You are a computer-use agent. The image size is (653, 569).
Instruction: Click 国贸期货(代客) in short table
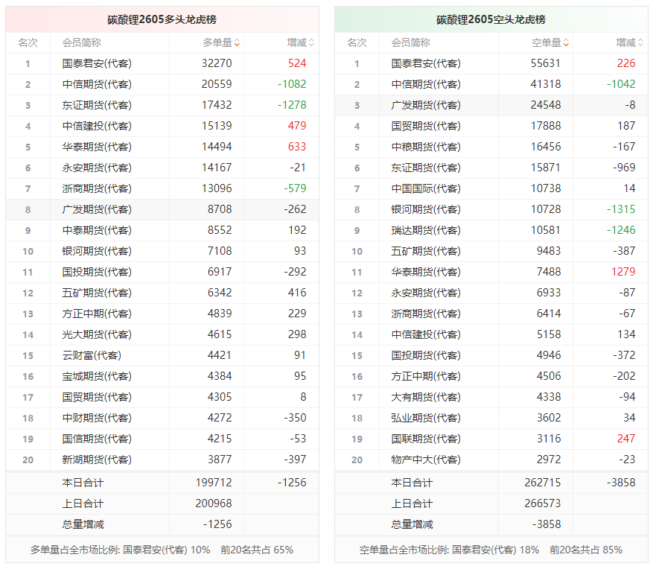tap(426, 126)
